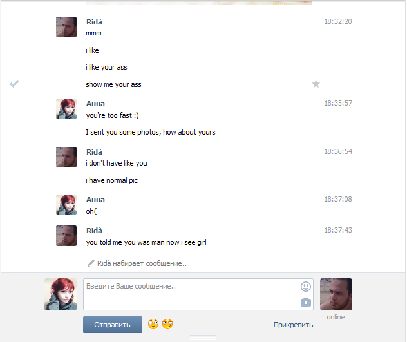Click Анна's avatar at 18:37:08 message
The height and width of the screenshot is (342, 407).
pos(66,205)
